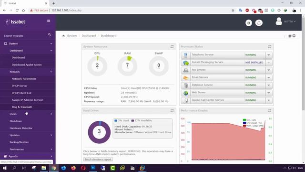
Task: Click the search modules magnifier icon
Action: coord(50,34)
